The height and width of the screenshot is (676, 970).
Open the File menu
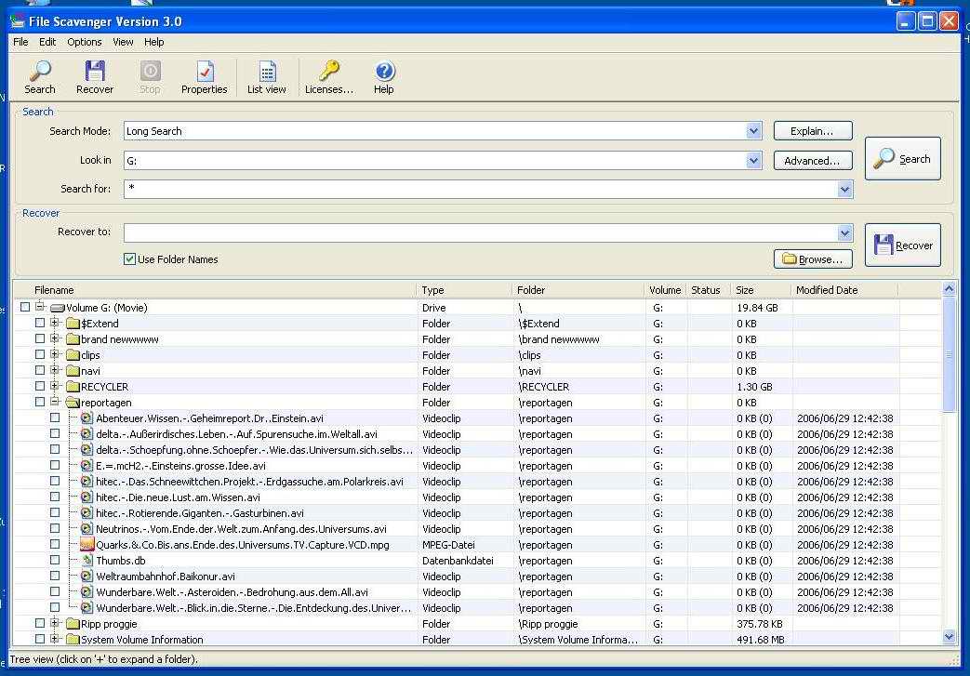click(20, 42)
